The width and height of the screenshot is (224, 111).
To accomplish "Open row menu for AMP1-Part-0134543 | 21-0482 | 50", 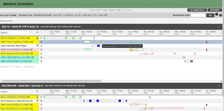I will pyautogui.click(x=41, y=50).
